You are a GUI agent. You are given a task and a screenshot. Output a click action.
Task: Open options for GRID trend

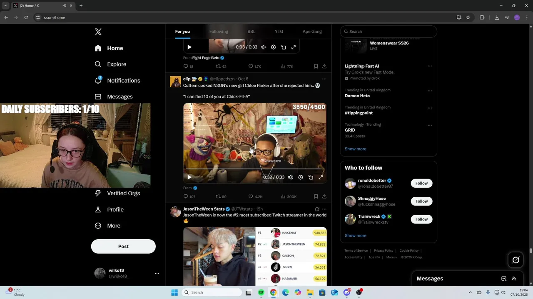pos(430,125)
